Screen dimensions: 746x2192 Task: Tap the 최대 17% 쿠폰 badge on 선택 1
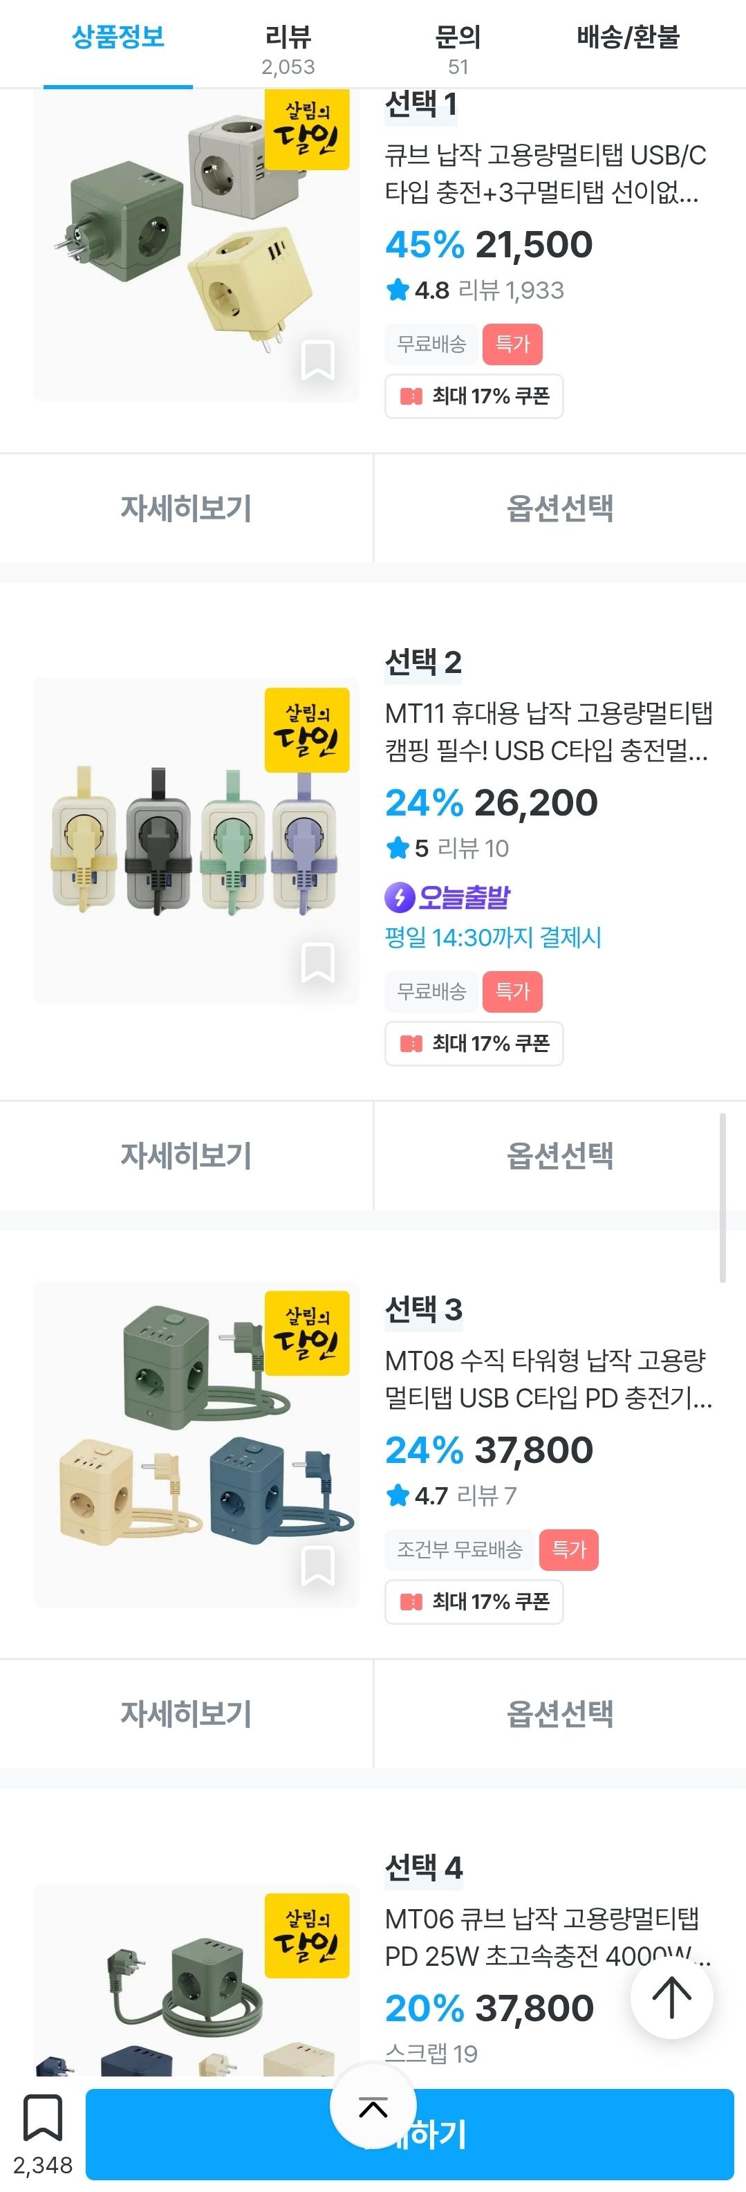(475, 396)
